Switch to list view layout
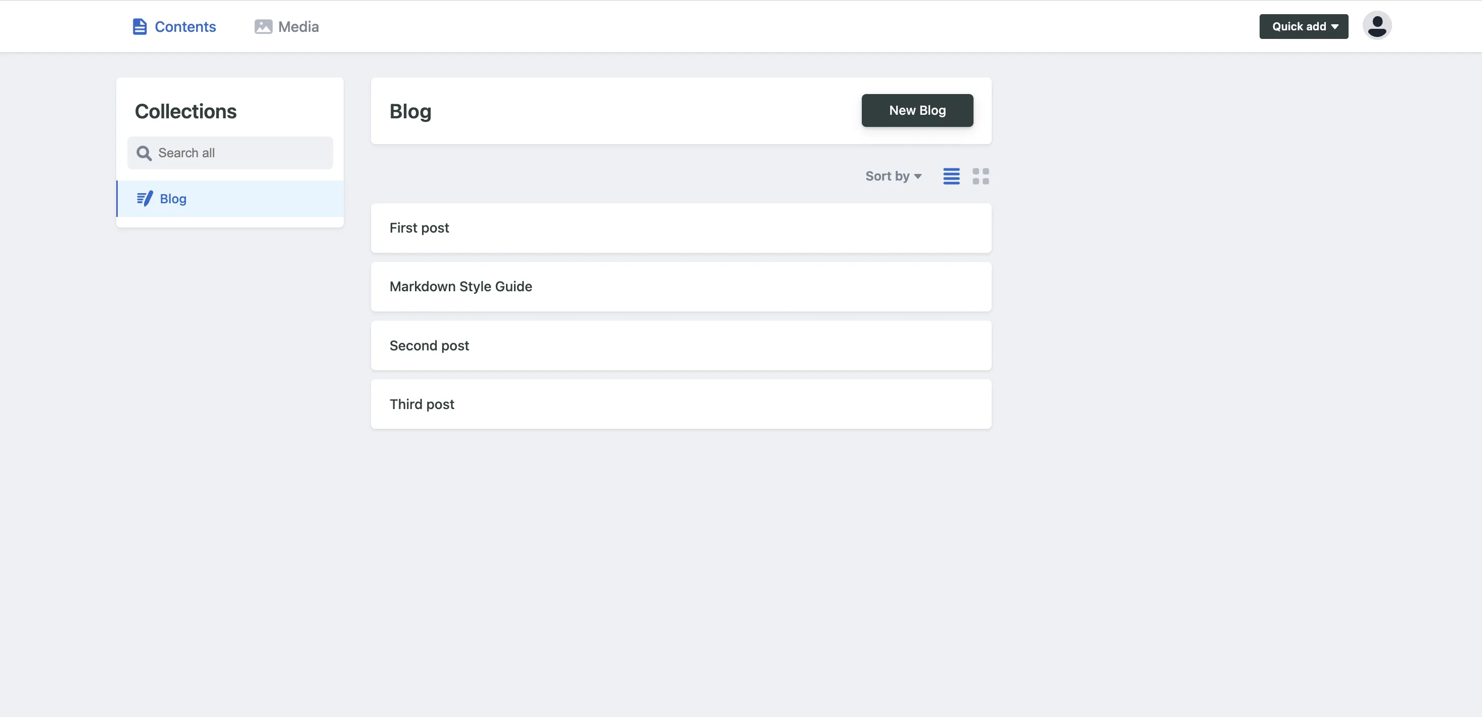The width and height of the screenshot is (1482, 717). (x=952, y=176)
